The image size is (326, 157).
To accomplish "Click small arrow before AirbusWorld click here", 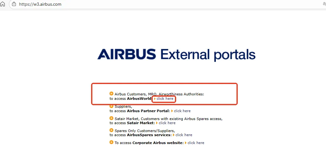I will pyautogui.click(x=155, y=99).
